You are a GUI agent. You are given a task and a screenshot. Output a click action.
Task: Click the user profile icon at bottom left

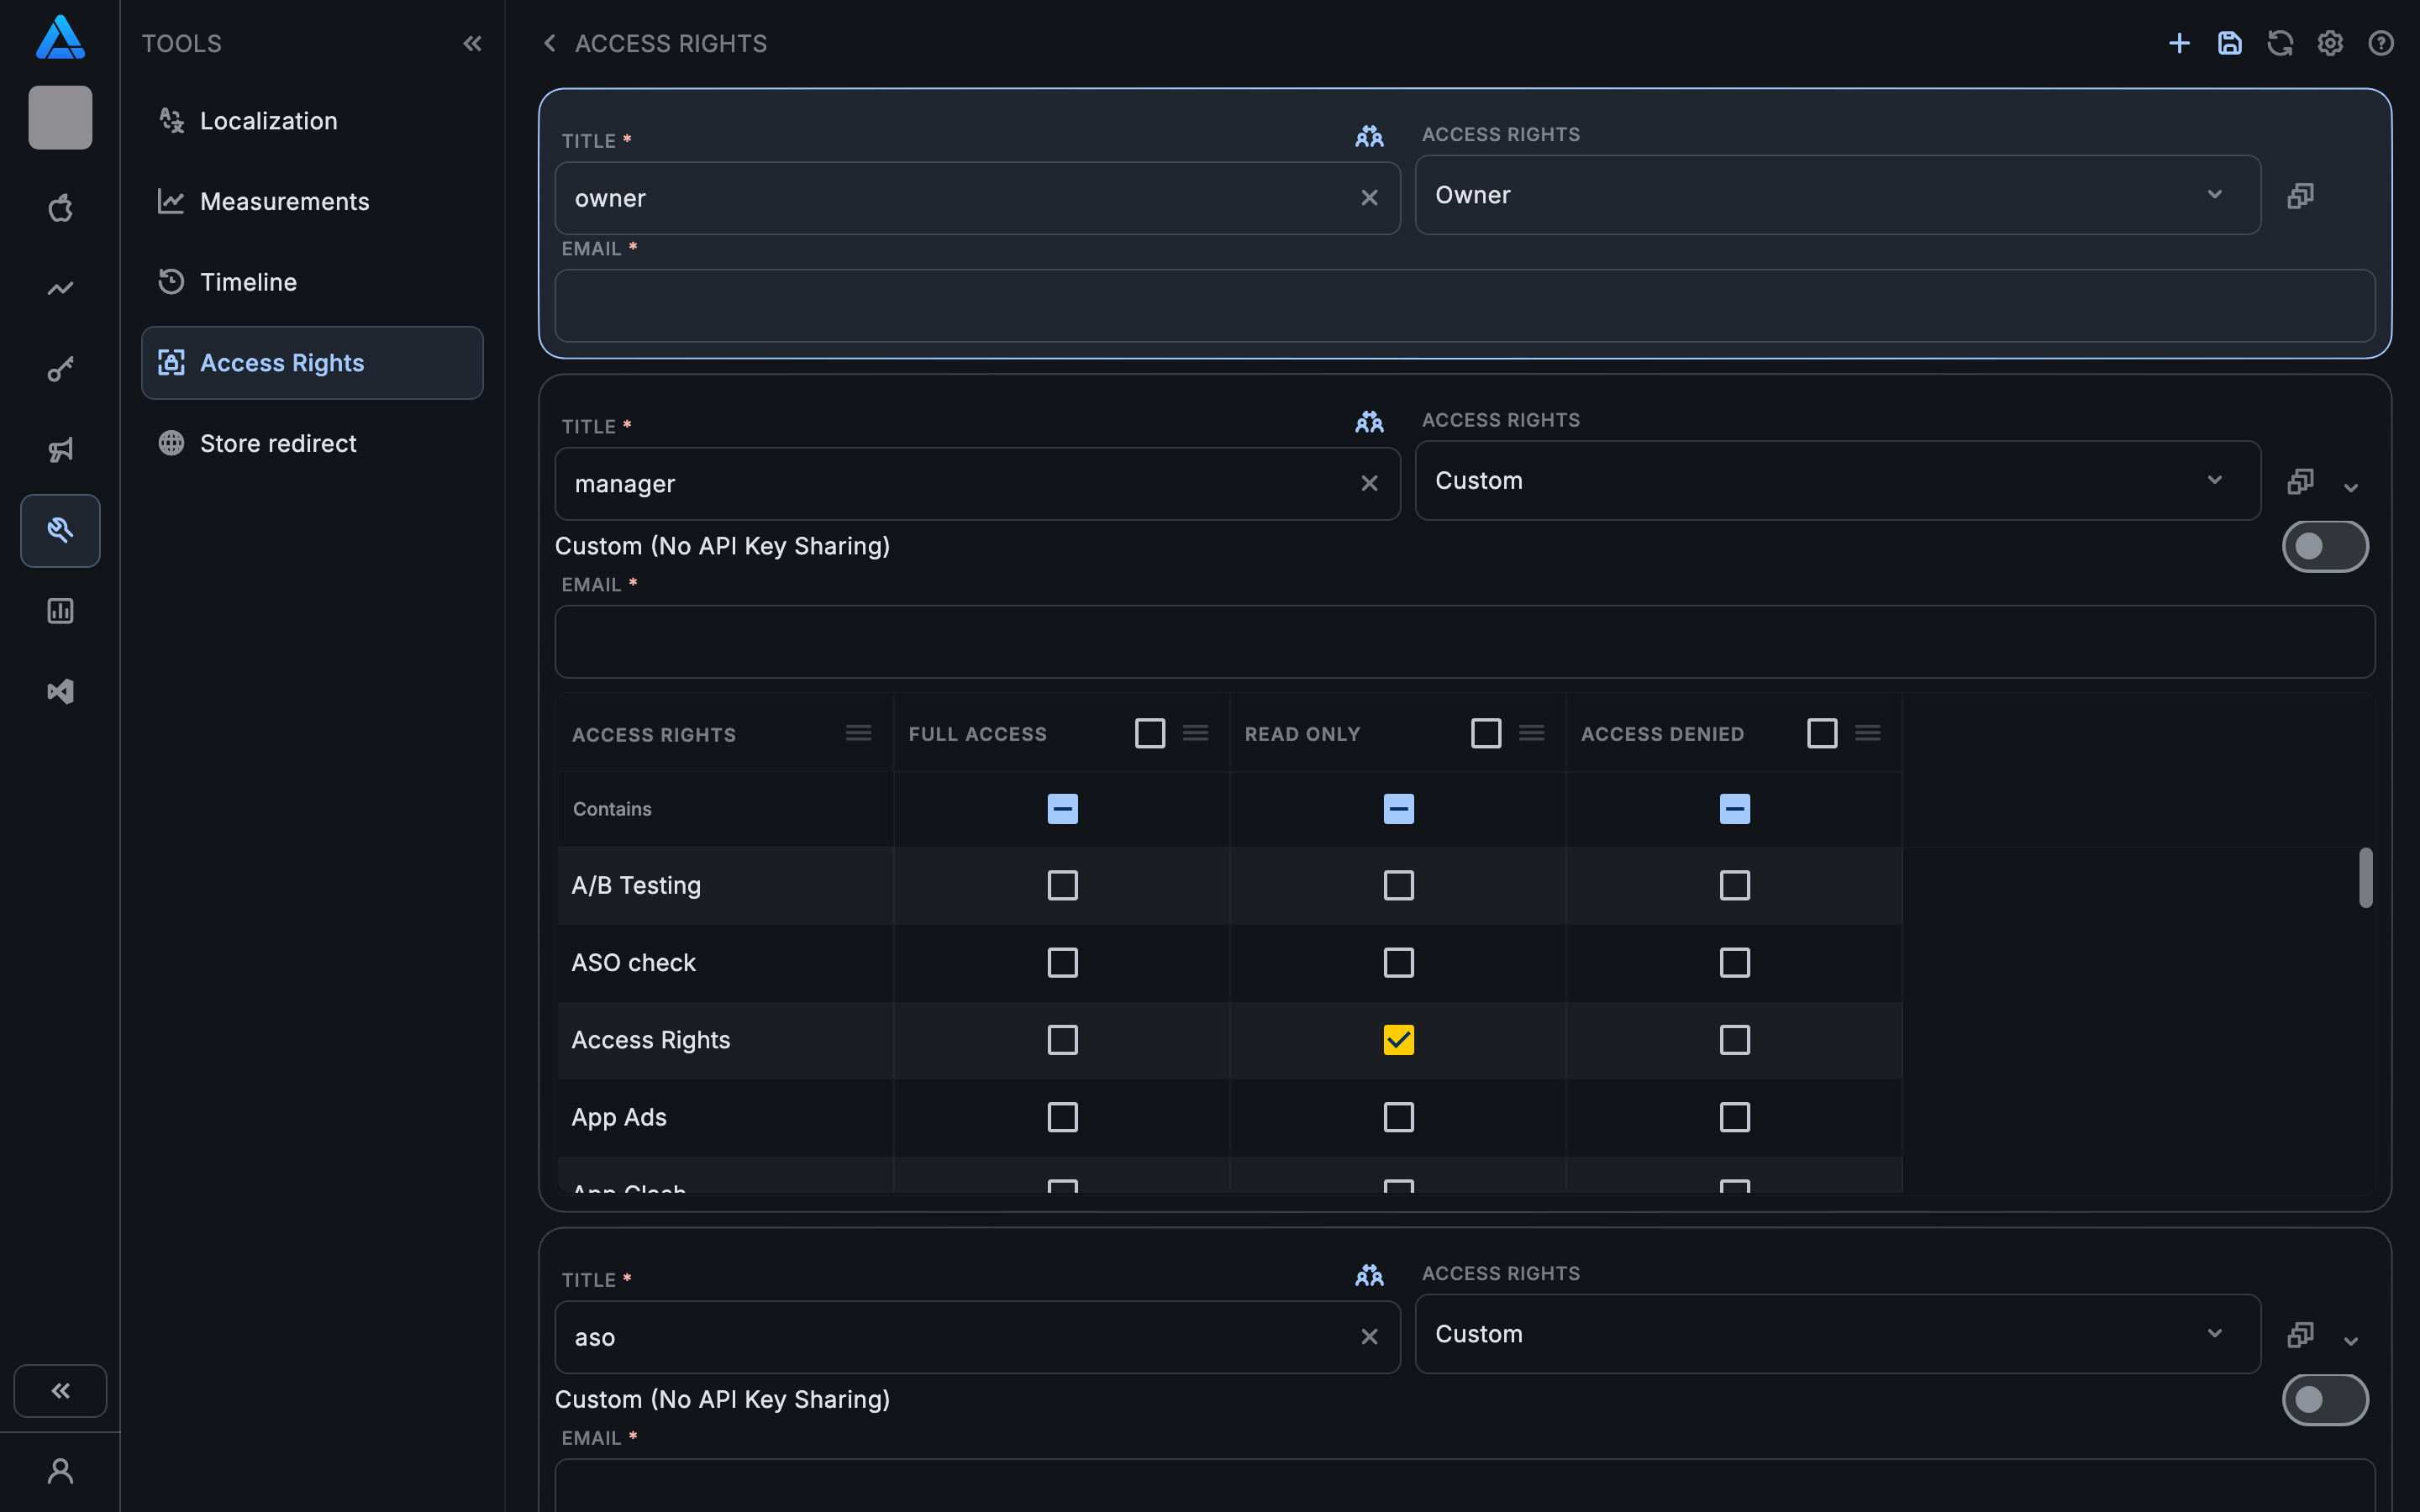click(60, 1471)
